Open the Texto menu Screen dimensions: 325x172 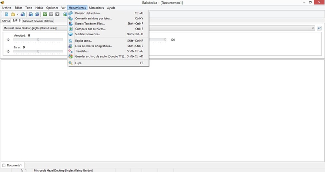click(29, 8)
